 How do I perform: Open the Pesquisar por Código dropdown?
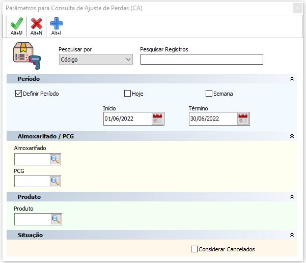tap(96, 60)
